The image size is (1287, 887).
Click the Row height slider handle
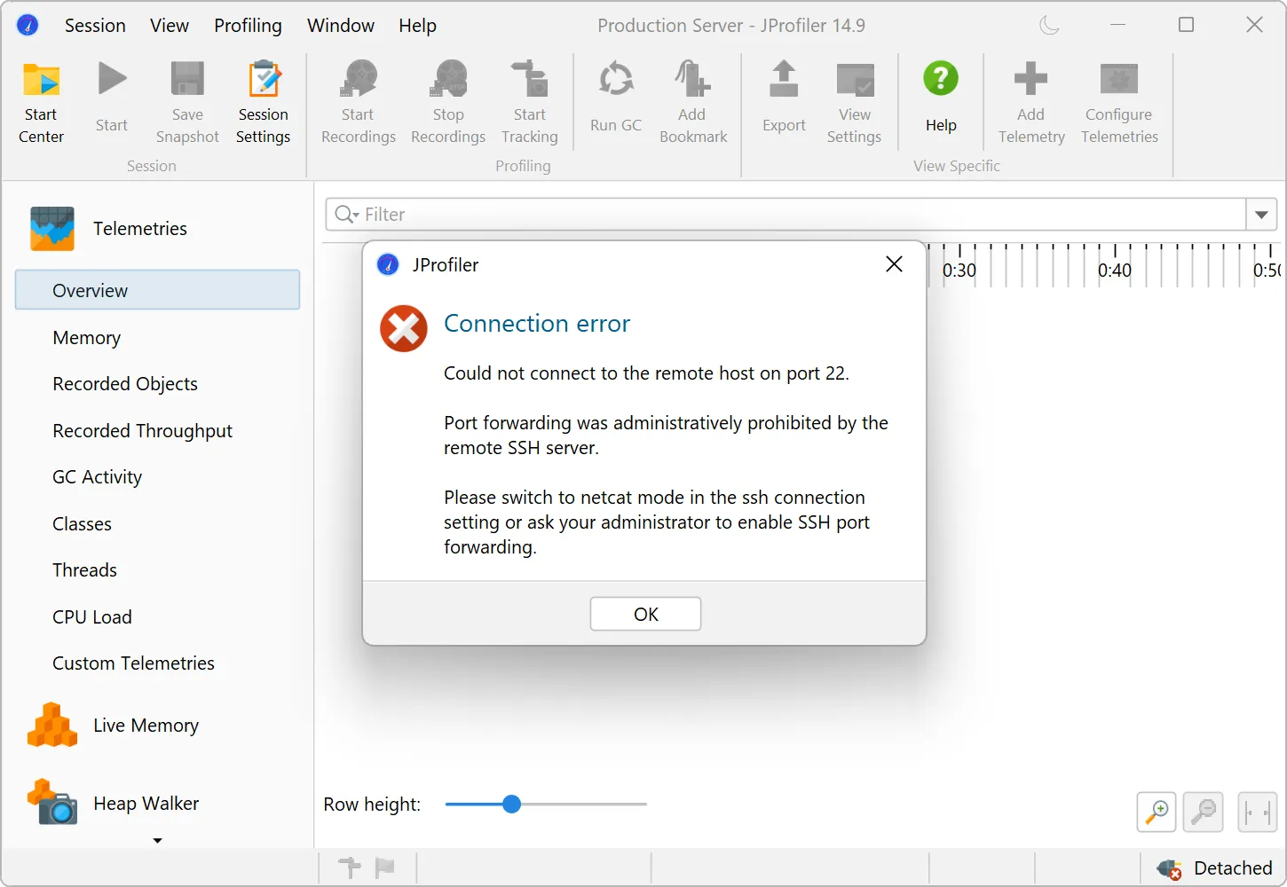(511, 805)
